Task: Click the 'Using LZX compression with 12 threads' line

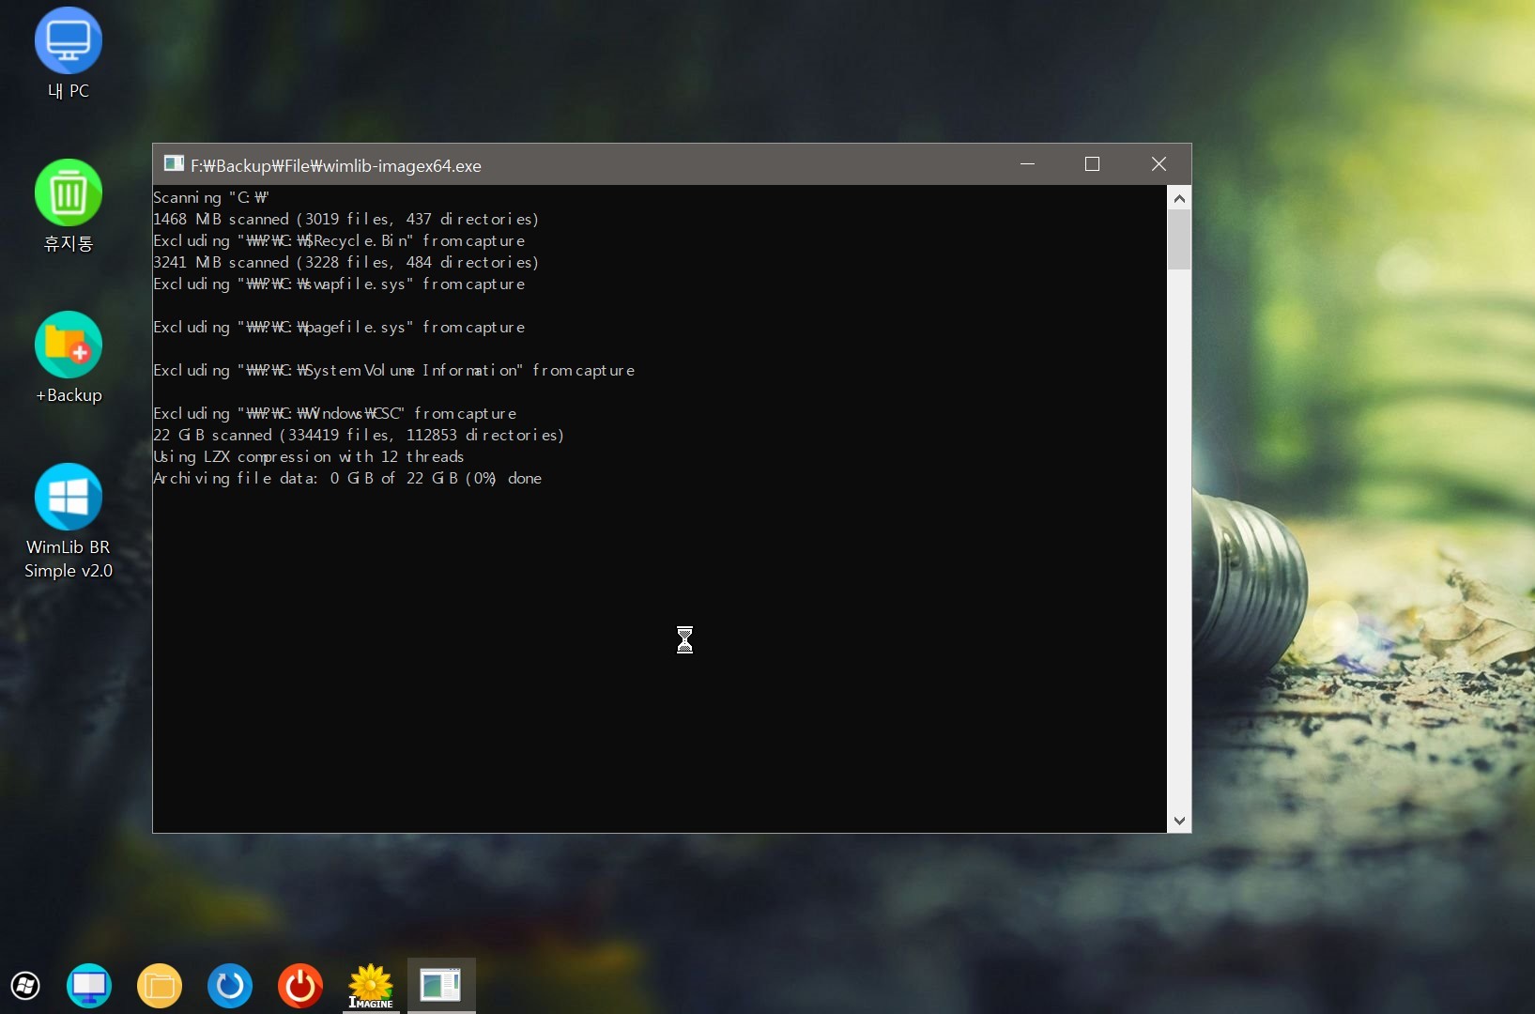Action: pyautogui.click(x=309, y=456)
